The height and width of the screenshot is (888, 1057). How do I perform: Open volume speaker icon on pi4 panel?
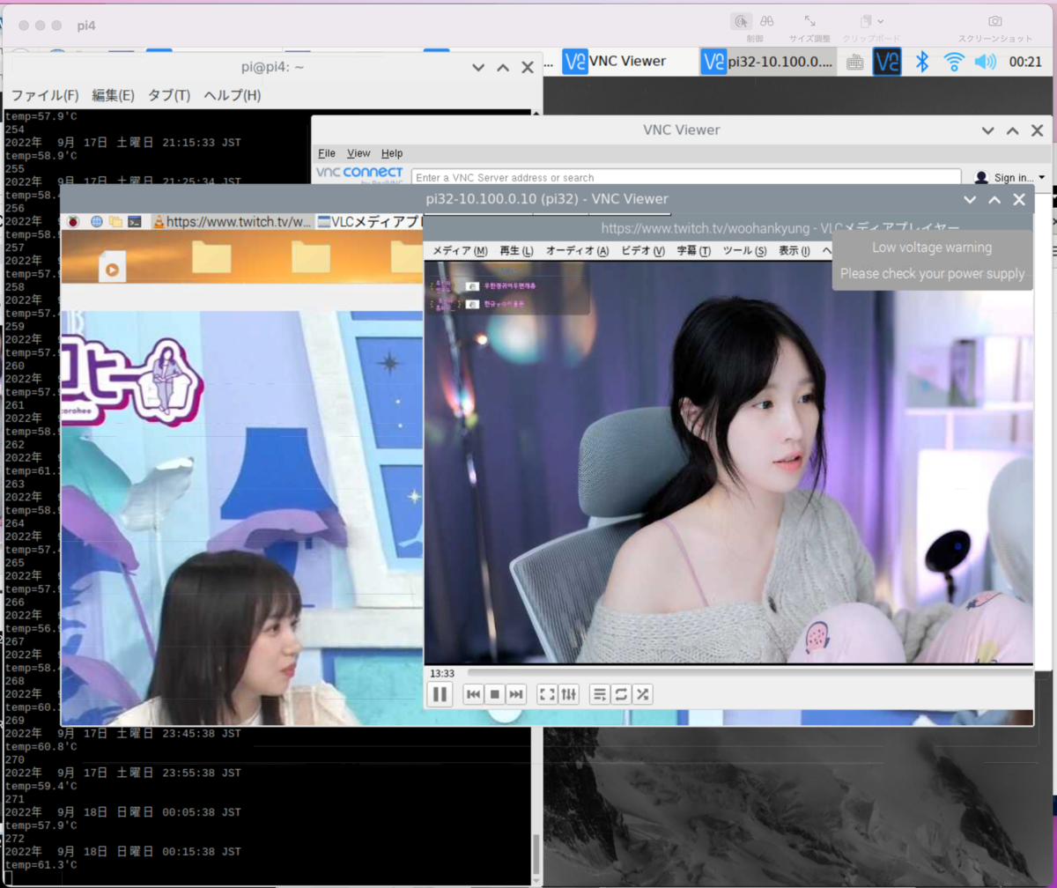(x=985, y=62)
